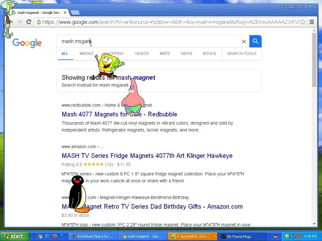Image resolution: width=322 pixels, height=241 pixels.
Task: Click the green padlock security icon
Action: [x=39, y=22]
